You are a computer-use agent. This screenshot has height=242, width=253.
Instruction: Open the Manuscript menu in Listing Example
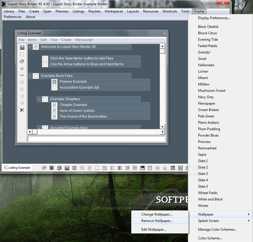point(84,40)
